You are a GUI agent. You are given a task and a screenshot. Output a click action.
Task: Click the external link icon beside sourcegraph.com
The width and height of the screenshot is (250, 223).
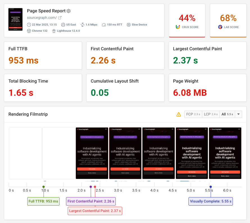(60, 18)
